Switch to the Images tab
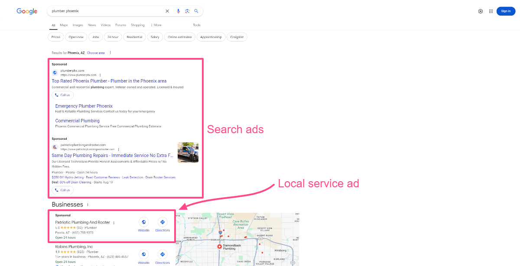Viewport: 520px width, 266px height. (78, 25)
